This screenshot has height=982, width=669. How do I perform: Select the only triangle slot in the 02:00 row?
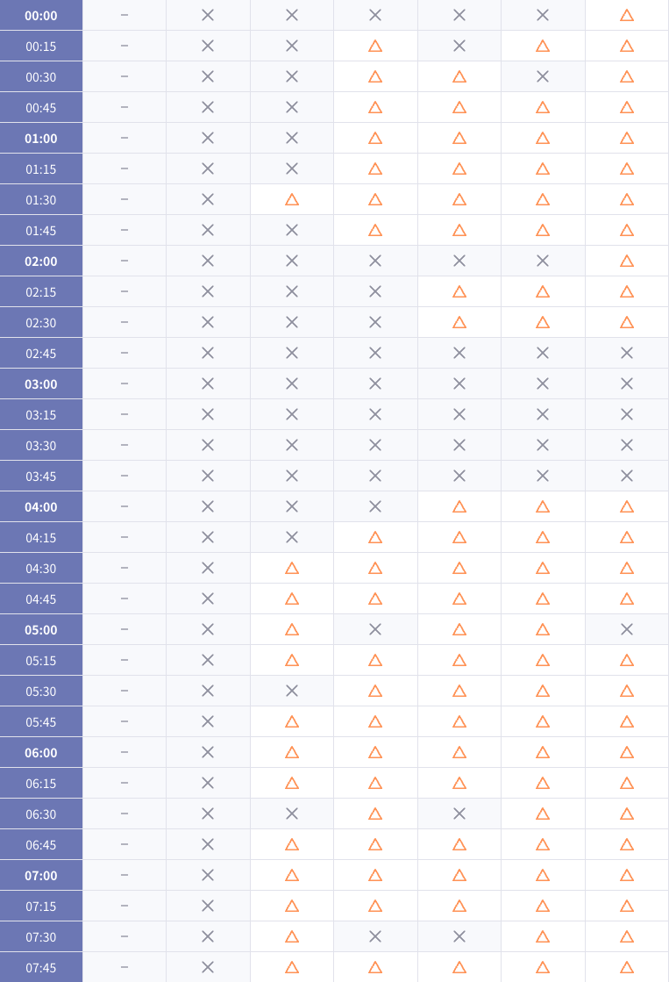pos(626,262)
